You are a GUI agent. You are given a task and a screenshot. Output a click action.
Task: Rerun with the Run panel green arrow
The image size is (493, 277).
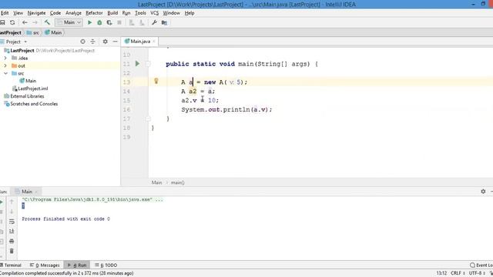[2, 202]
